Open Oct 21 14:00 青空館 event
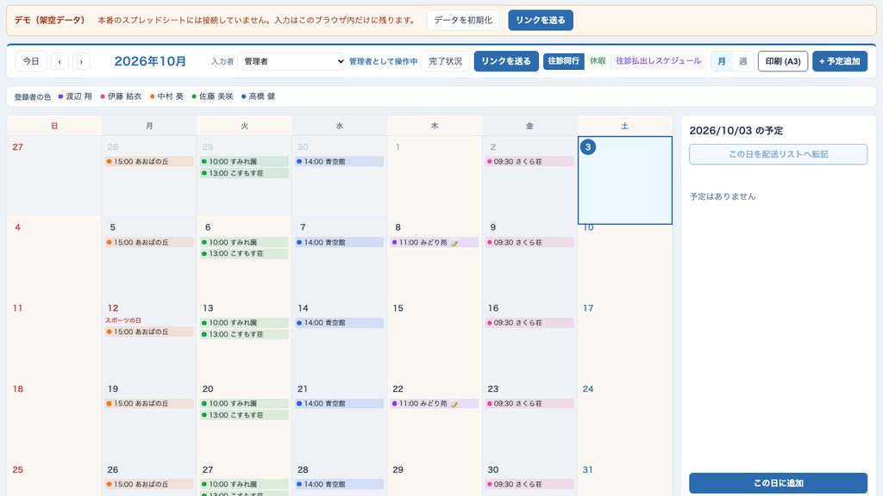 coord(340,404)
